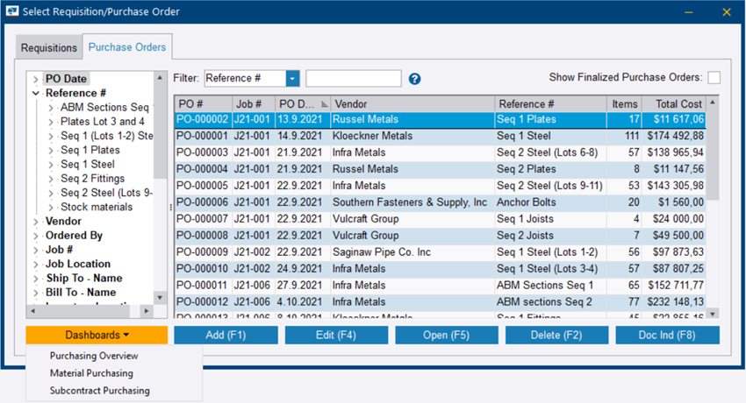Click the blue help question mark icon
746x403 pixels.
click(x=415, y=79)
